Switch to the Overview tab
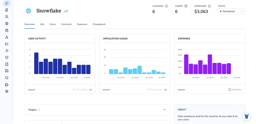256x124 pixels. pos(29,24)
